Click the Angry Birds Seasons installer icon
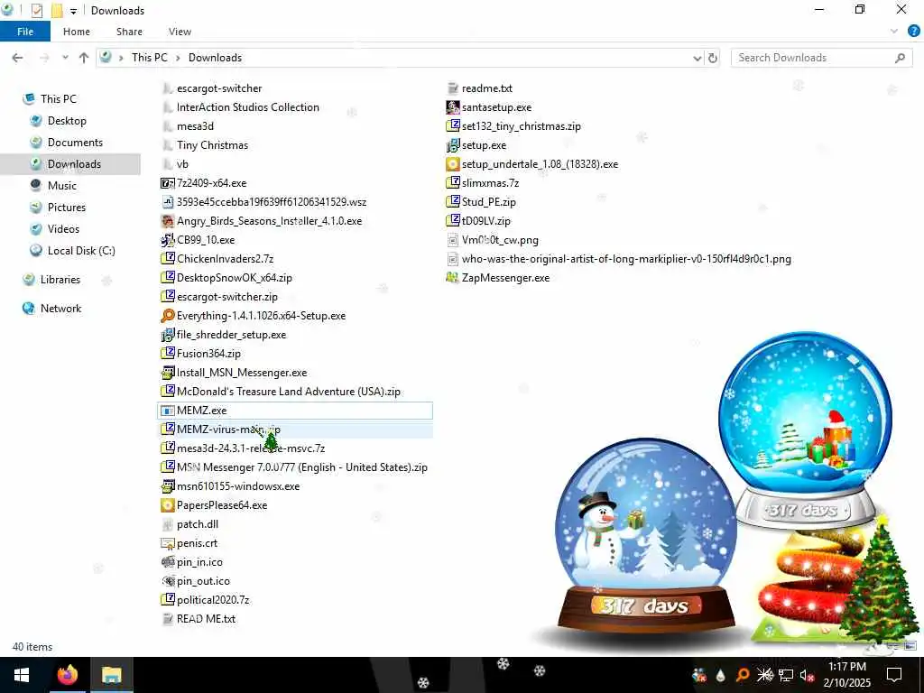The image size is (924, 693). (x=167, y=221)
